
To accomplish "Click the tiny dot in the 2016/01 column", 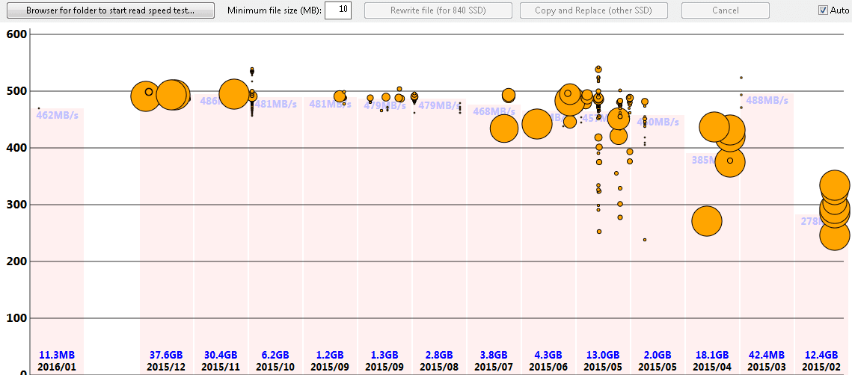I will [x=39, y=108].
